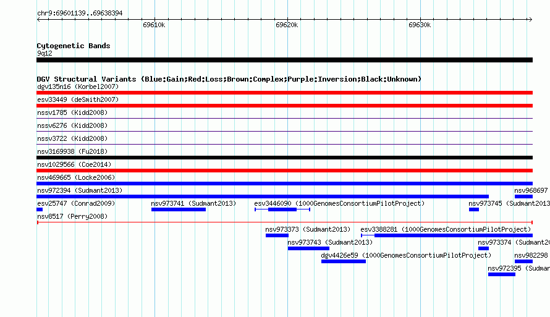Viewport: 550px width, 317px height.
Task: Click the thin red line under nsv8517
Action: point(284,222)
